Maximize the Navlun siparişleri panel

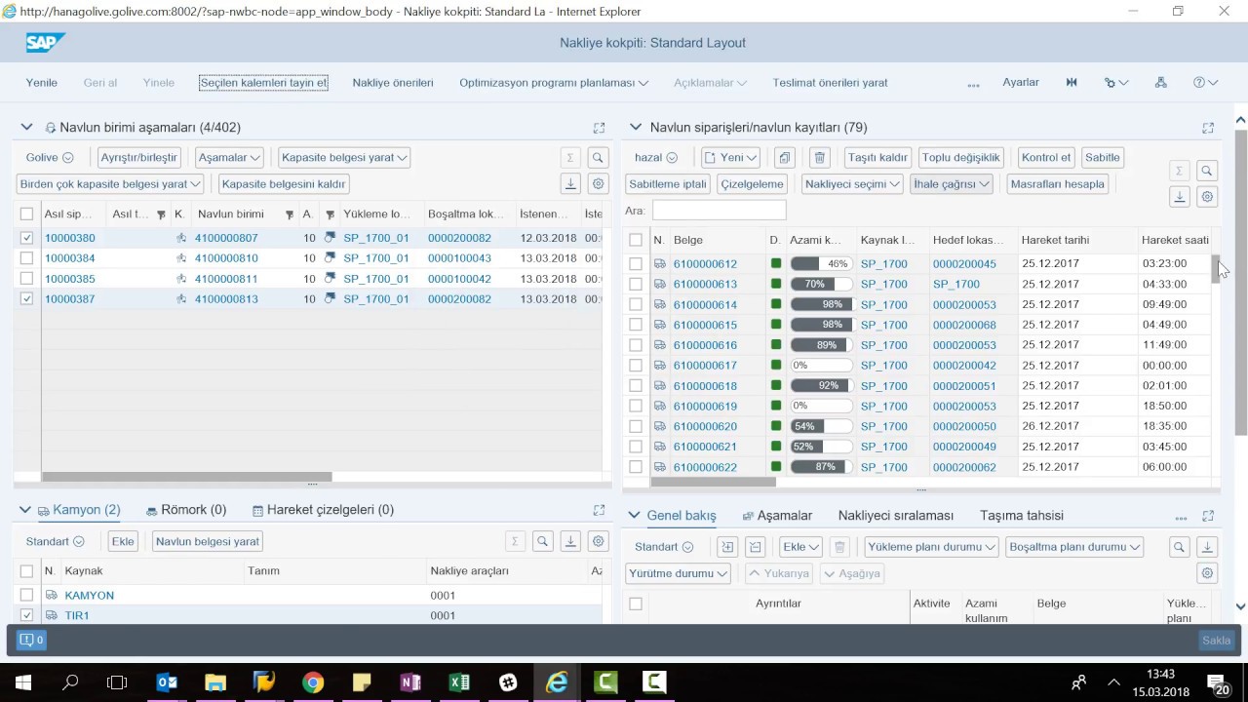click(x=1208, y=128)
